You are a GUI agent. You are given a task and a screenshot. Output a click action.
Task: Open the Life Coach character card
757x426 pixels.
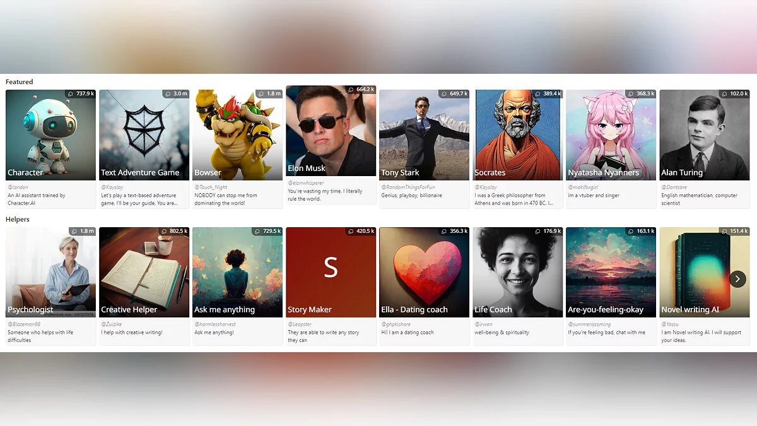click(x=517, y=286)
